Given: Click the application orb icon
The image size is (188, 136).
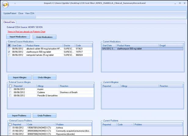Looking at the screenshot, I should click(x=5, y=4).
